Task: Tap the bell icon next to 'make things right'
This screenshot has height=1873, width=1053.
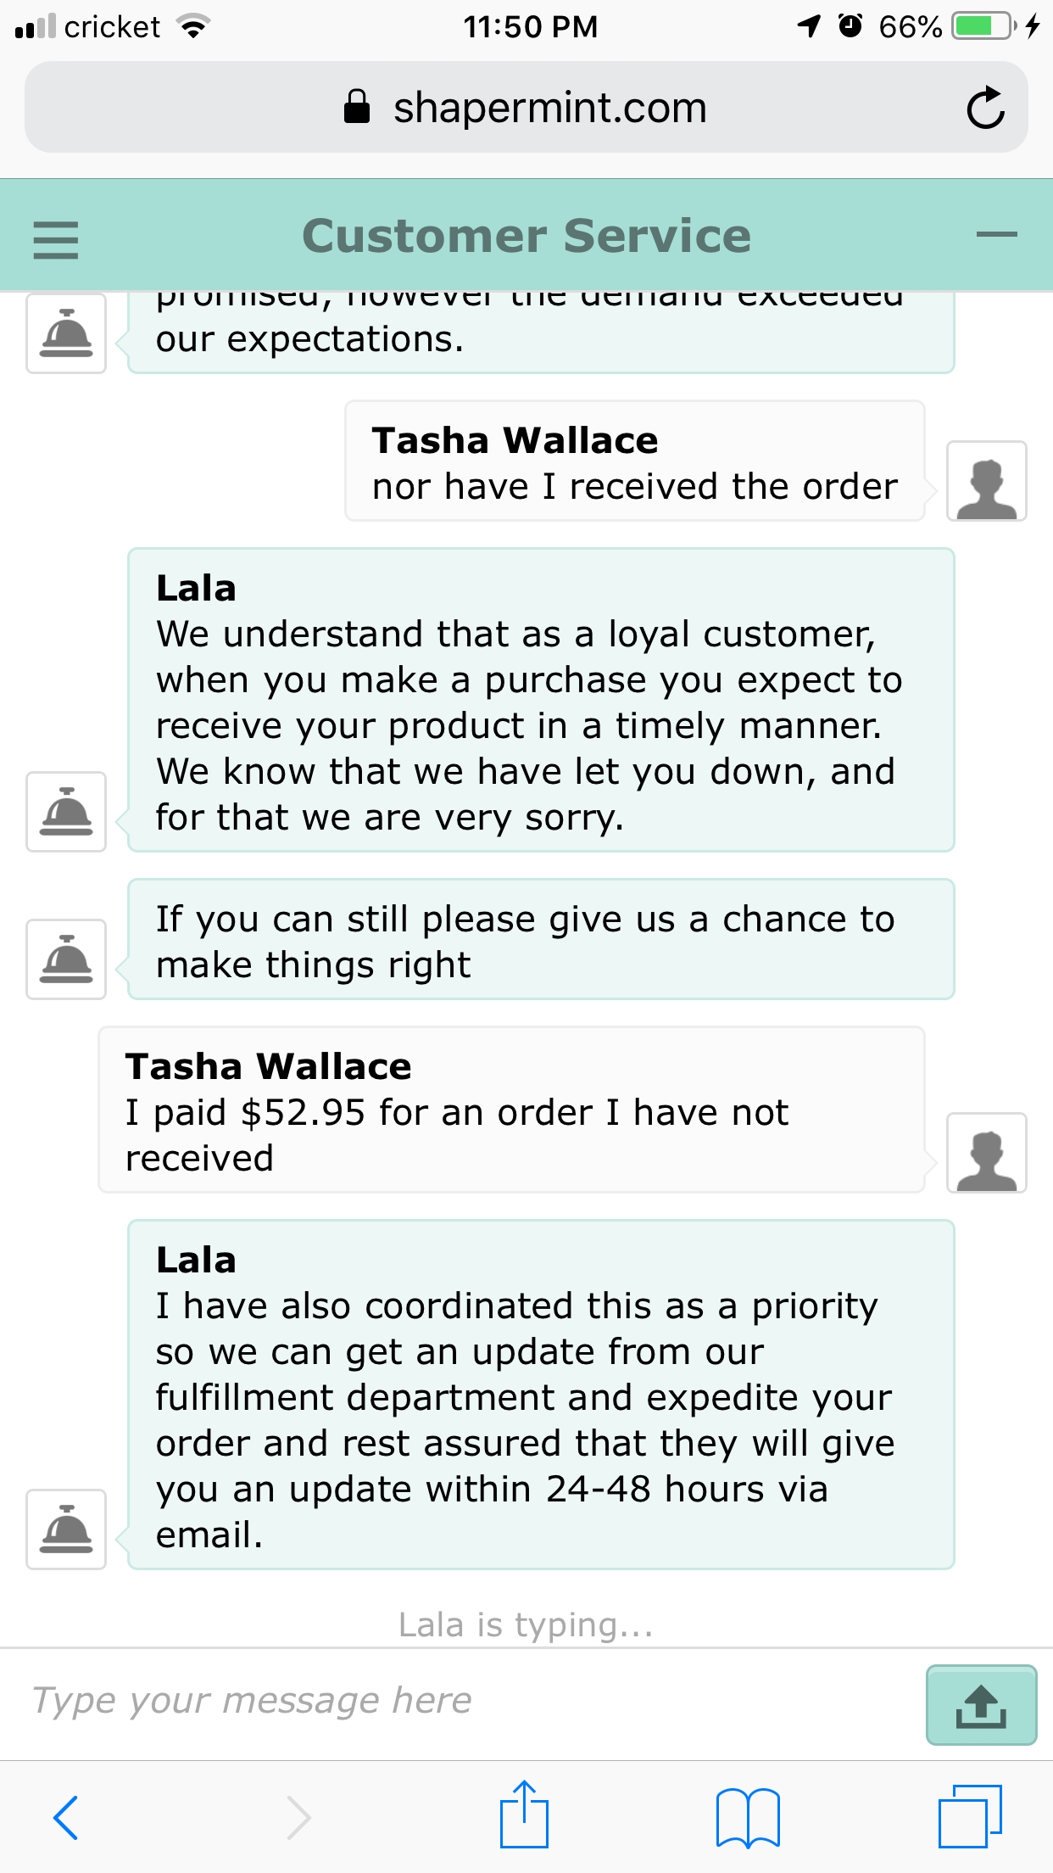Action: pyautogui.click(x=66, y=959)
